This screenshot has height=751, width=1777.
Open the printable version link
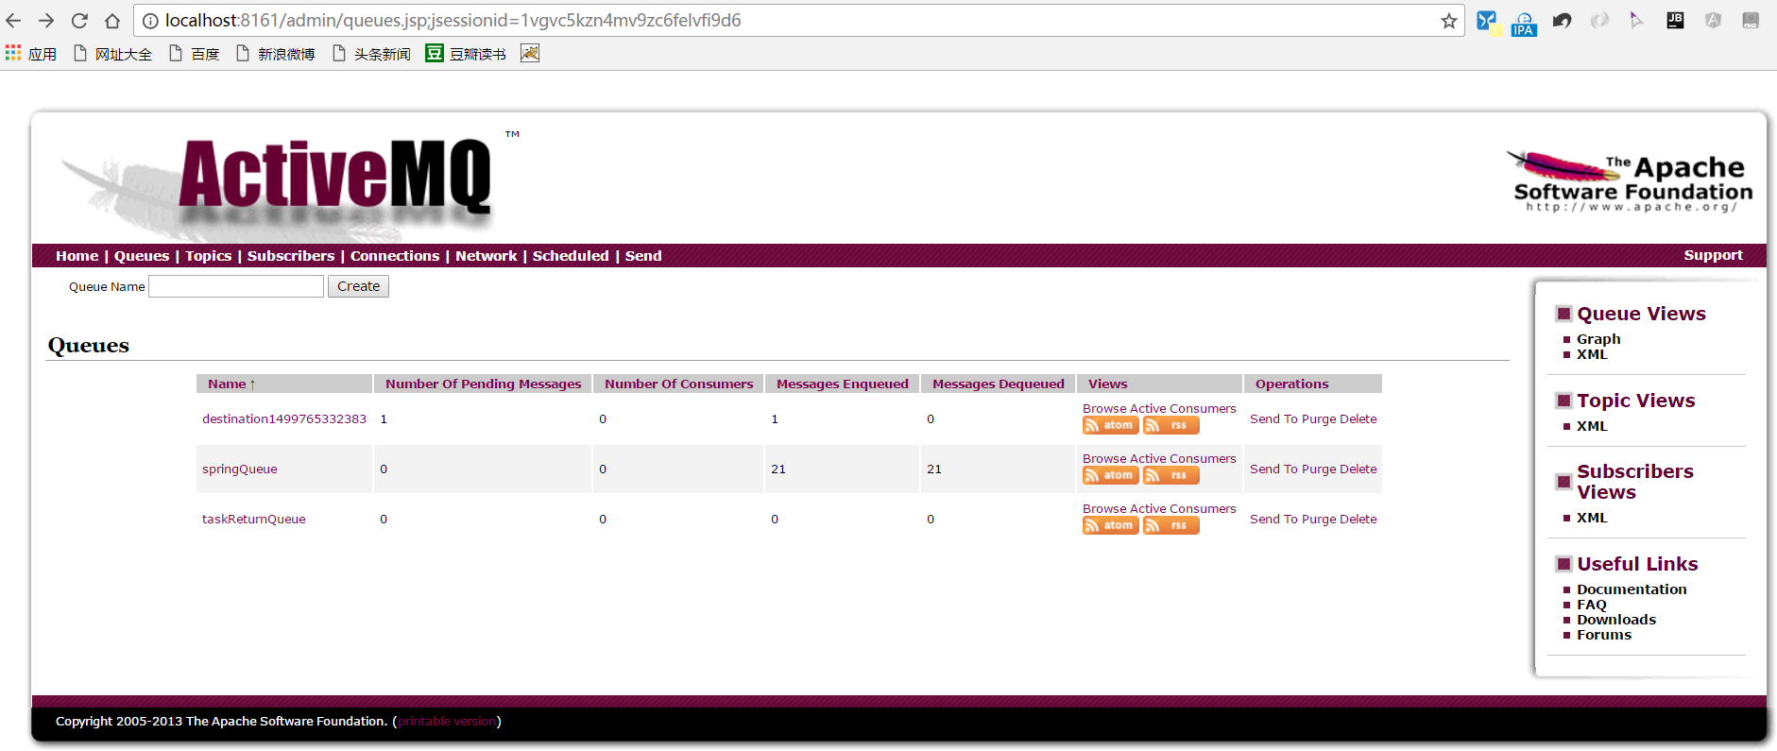click(447, 721)
